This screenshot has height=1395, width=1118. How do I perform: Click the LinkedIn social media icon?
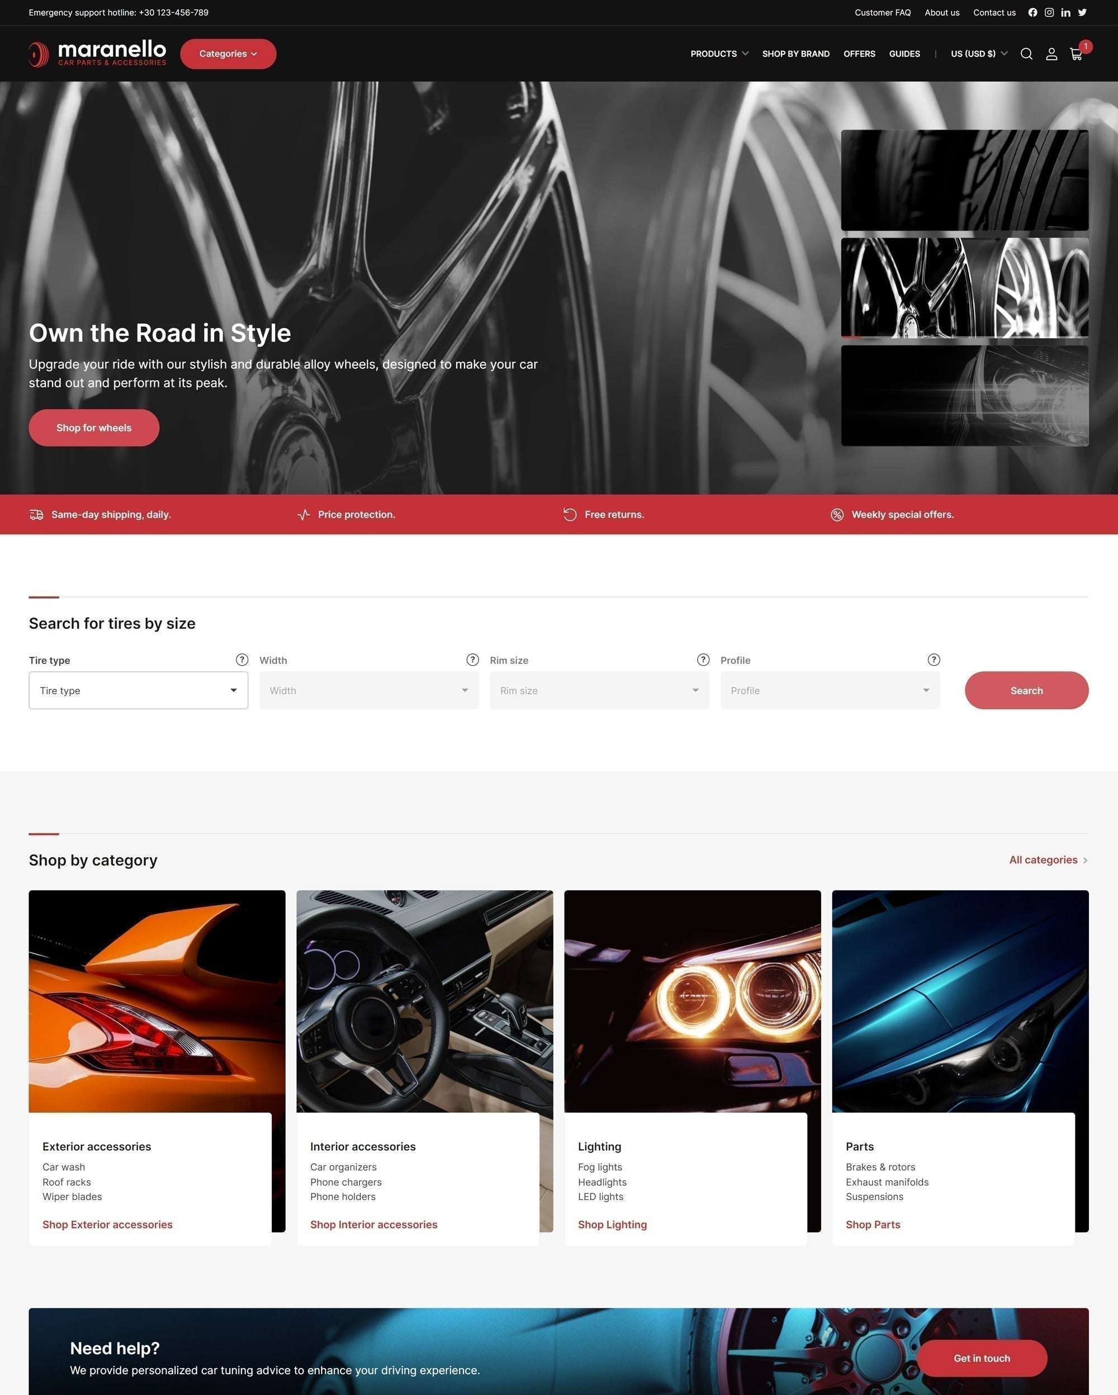(1065, 12)
